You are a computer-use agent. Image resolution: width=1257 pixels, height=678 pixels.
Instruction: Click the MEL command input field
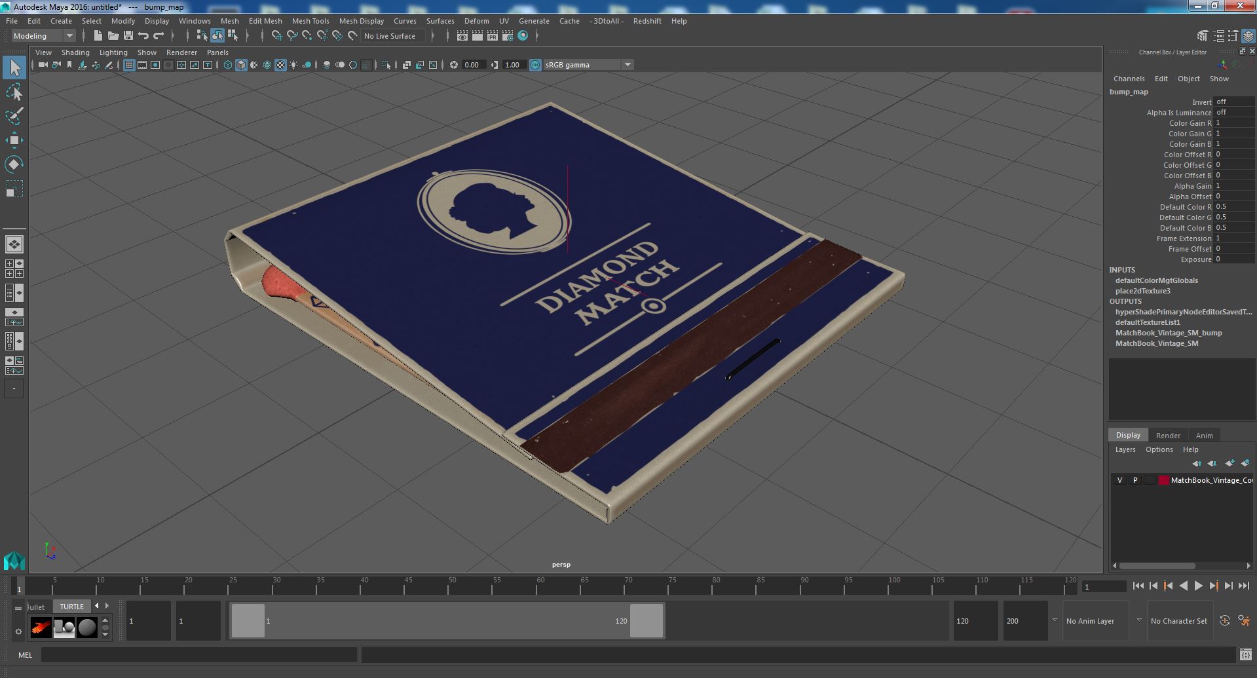click(x=199, y=655)
